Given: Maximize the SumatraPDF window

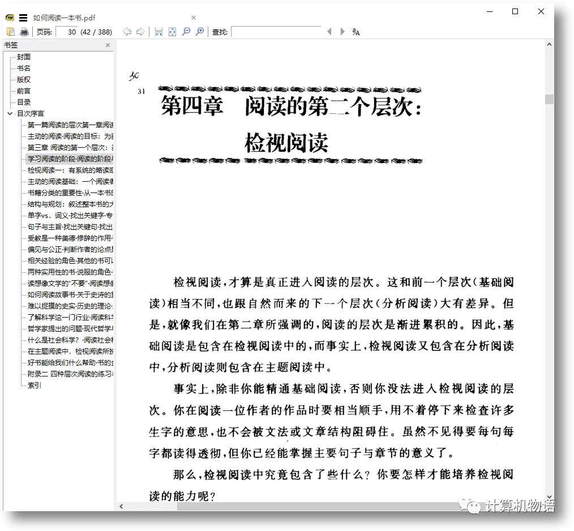Looking at the screenshot, I should [x=515, y=12].
